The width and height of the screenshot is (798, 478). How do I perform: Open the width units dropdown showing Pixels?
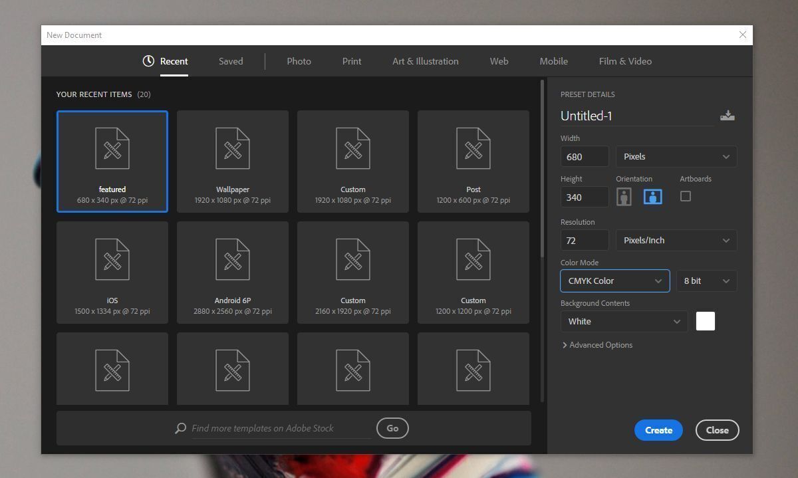pos(676,156)
